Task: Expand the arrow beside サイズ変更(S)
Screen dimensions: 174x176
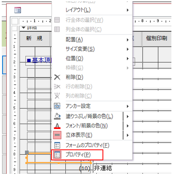Action: point(127,49)
